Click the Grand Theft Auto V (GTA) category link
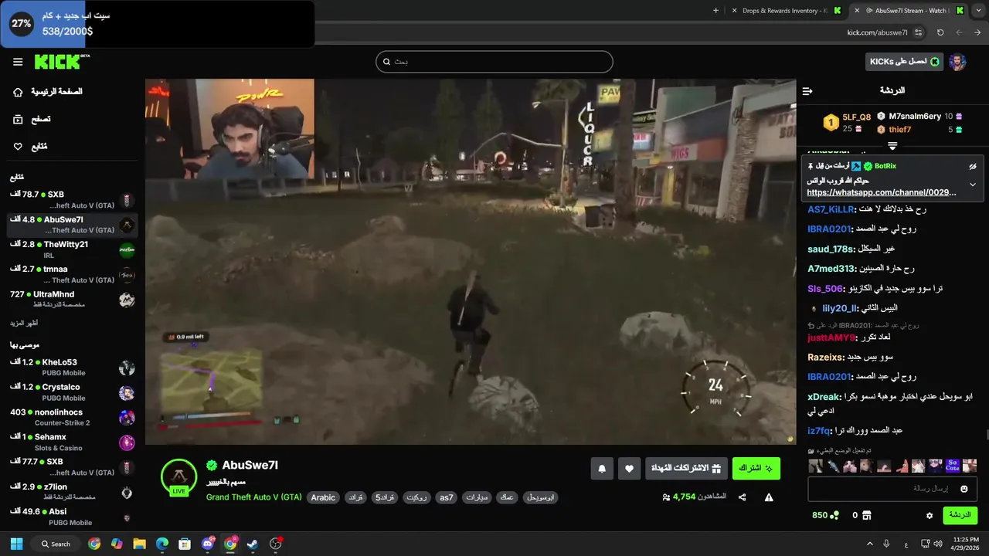 pos(253,497)
